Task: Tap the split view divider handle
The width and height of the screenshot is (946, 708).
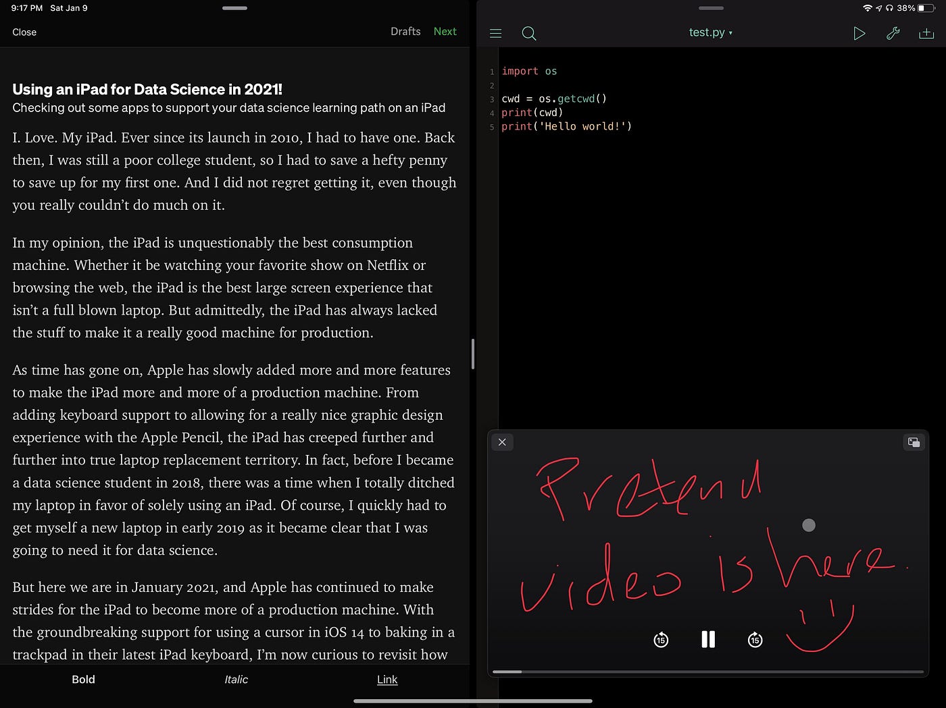Action: 473,354
